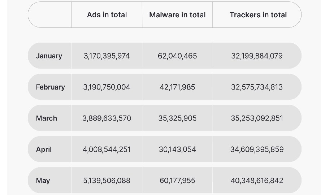Select the March row label

point(47,118)
